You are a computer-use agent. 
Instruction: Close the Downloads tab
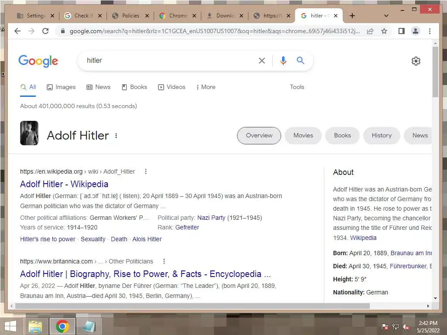241,16
